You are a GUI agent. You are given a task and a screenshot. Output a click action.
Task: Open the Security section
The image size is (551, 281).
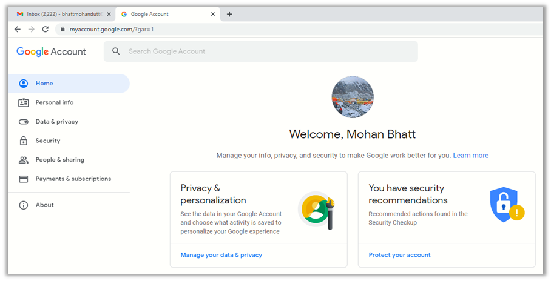[x=69, y=140]
